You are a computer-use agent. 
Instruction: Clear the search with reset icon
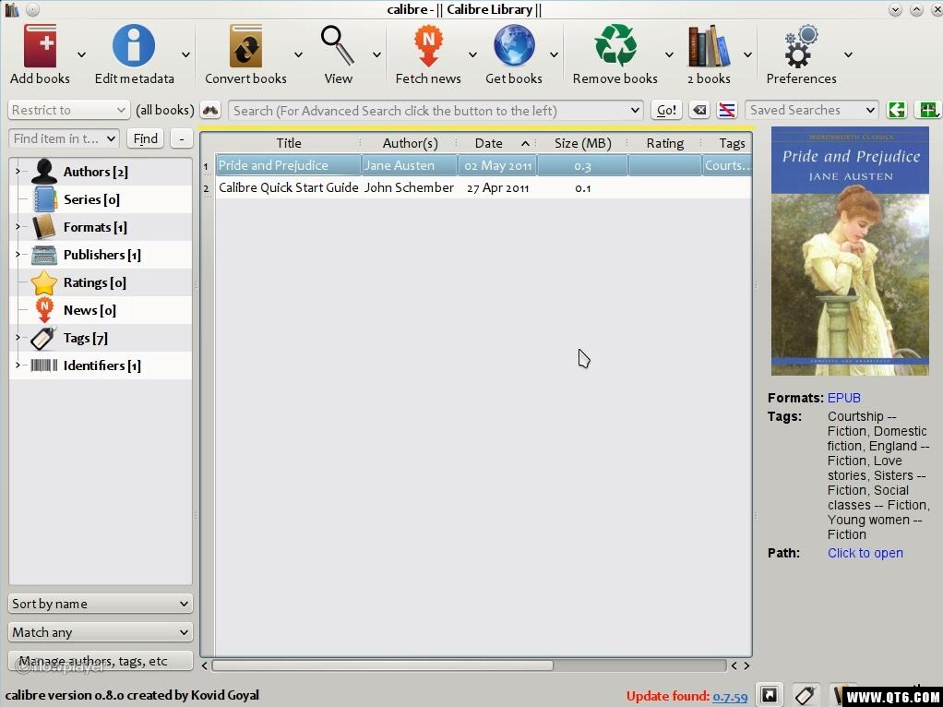[698, 110]
